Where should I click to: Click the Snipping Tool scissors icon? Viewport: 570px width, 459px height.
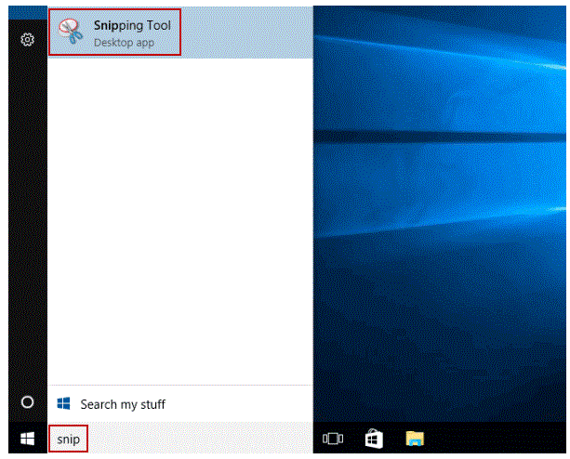pos(71,32)
